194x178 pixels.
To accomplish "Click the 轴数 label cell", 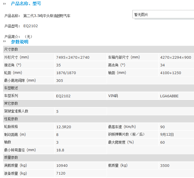I will [x=29, y=142].
